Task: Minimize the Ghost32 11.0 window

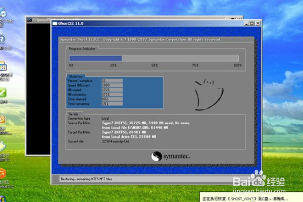Action: click(246, 23)
